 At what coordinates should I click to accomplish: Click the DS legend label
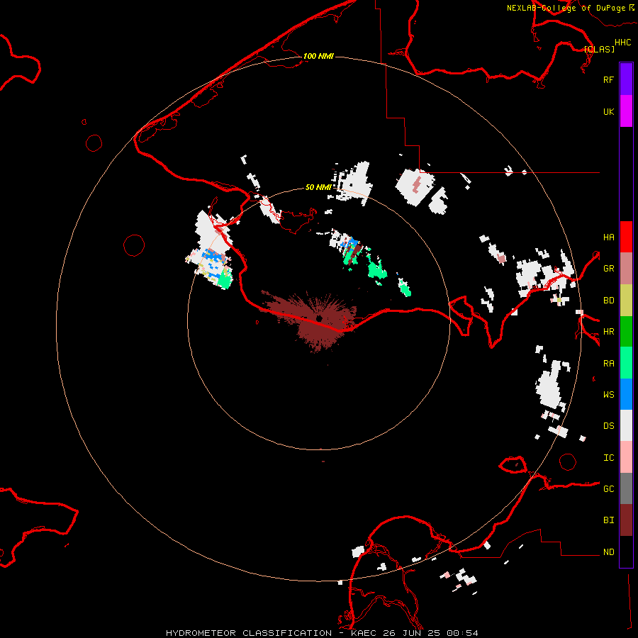608,426
